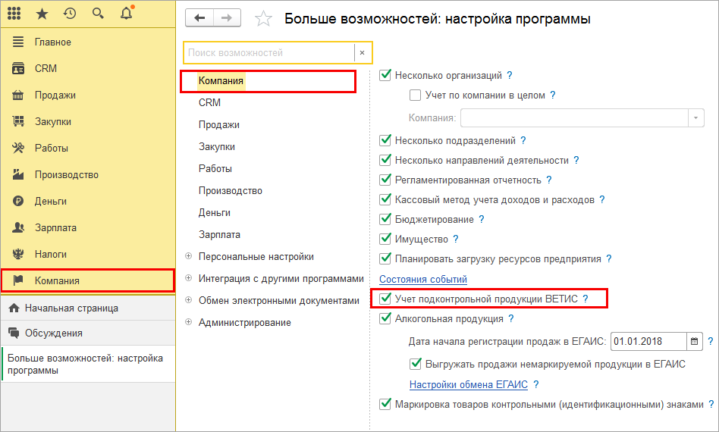The height and width of the screenshot is (432, 719).
Task: Open the History clock icon
Action: (70, 14)
